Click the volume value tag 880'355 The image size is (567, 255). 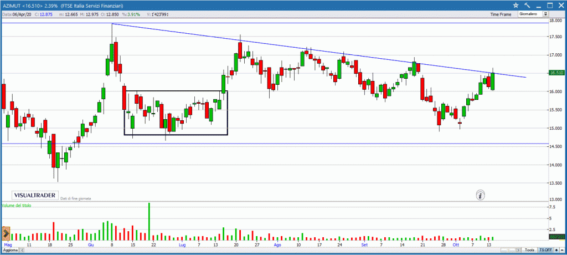(x=556, y=238)
